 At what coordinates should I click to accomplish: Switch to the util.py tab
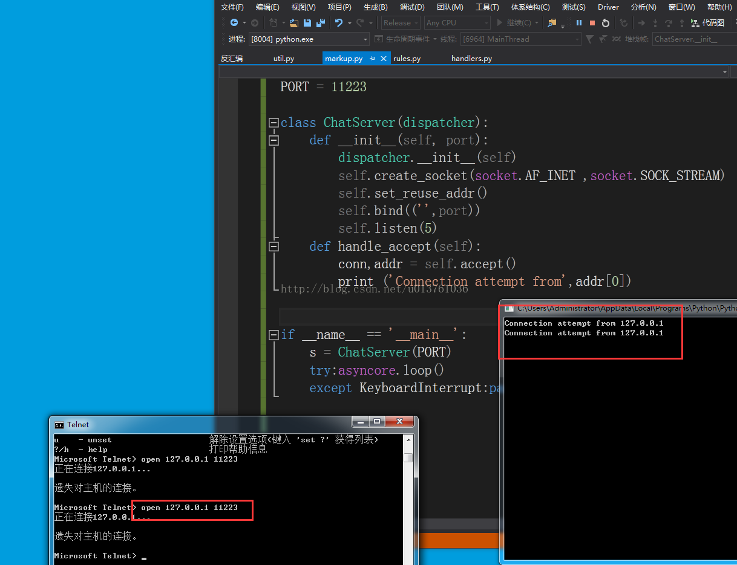click(x=284, y=59)
